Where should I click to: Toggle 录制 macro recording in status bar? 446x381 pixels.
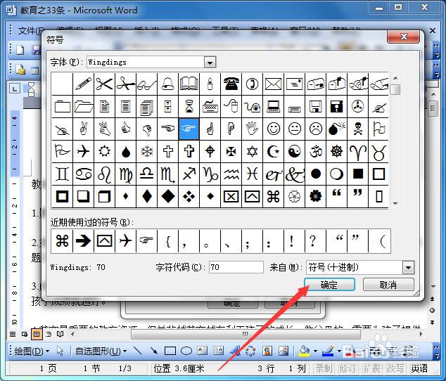(324, 369)
